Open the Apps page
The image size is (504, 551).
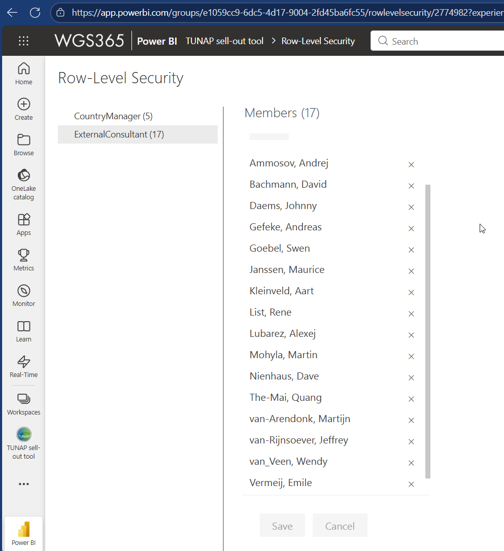23,225
